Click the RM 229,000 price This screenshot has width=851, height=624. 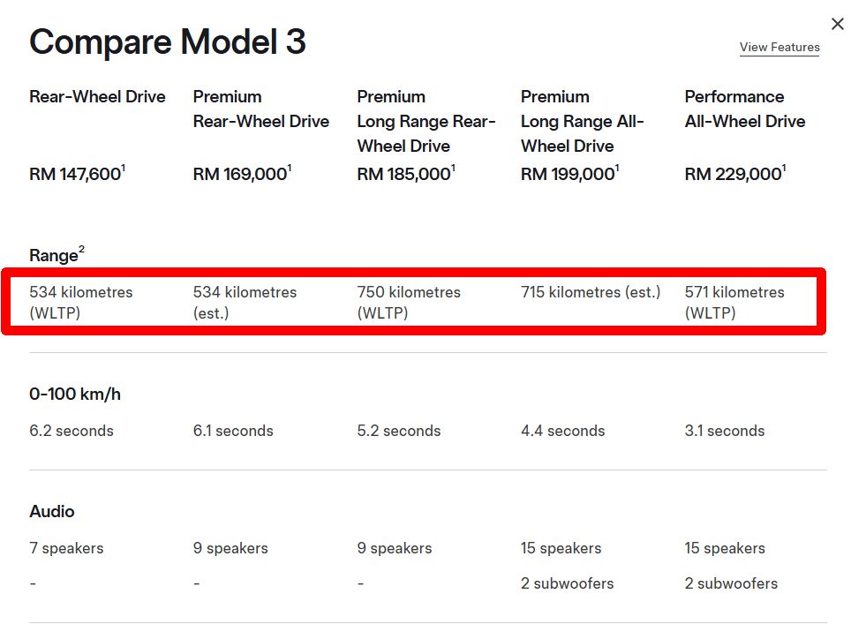(x=733, y=175)
